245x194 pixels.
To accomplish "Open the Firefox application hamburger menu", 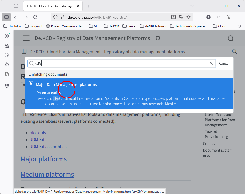I will pos(239,17).
